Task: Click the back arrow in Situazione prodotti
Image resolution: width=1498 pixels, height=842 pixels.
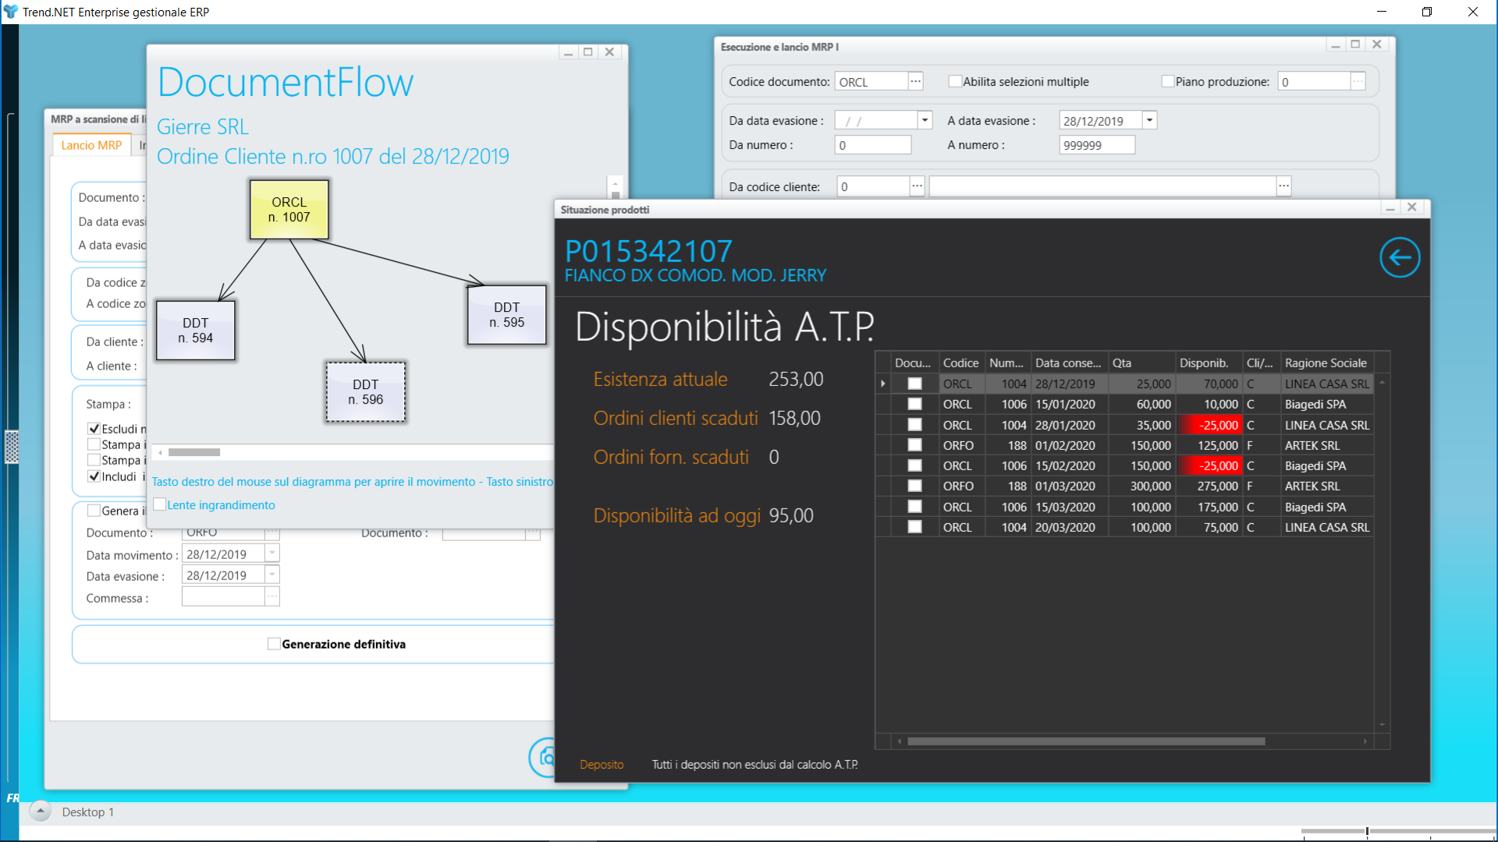Action: pos(1400,258)
